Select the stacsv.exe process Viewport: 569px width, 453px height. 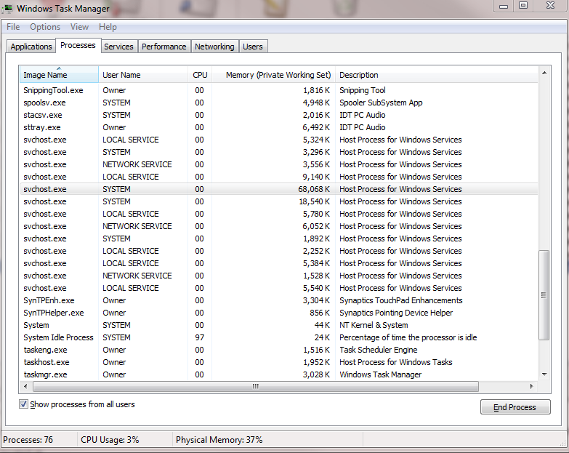tap(279, 115)
